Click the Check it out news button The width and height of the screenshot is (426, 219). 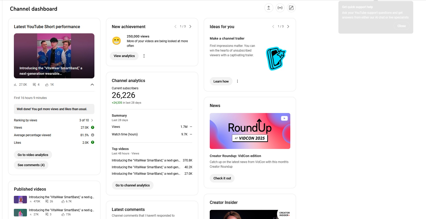pyautogui.click(x=222, y=178)
